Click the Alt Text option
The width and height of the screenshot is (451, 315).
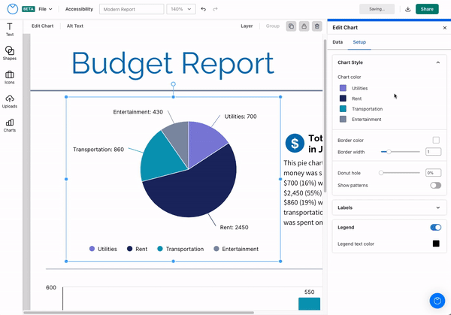pyautogui.click(x=74, y=26)
